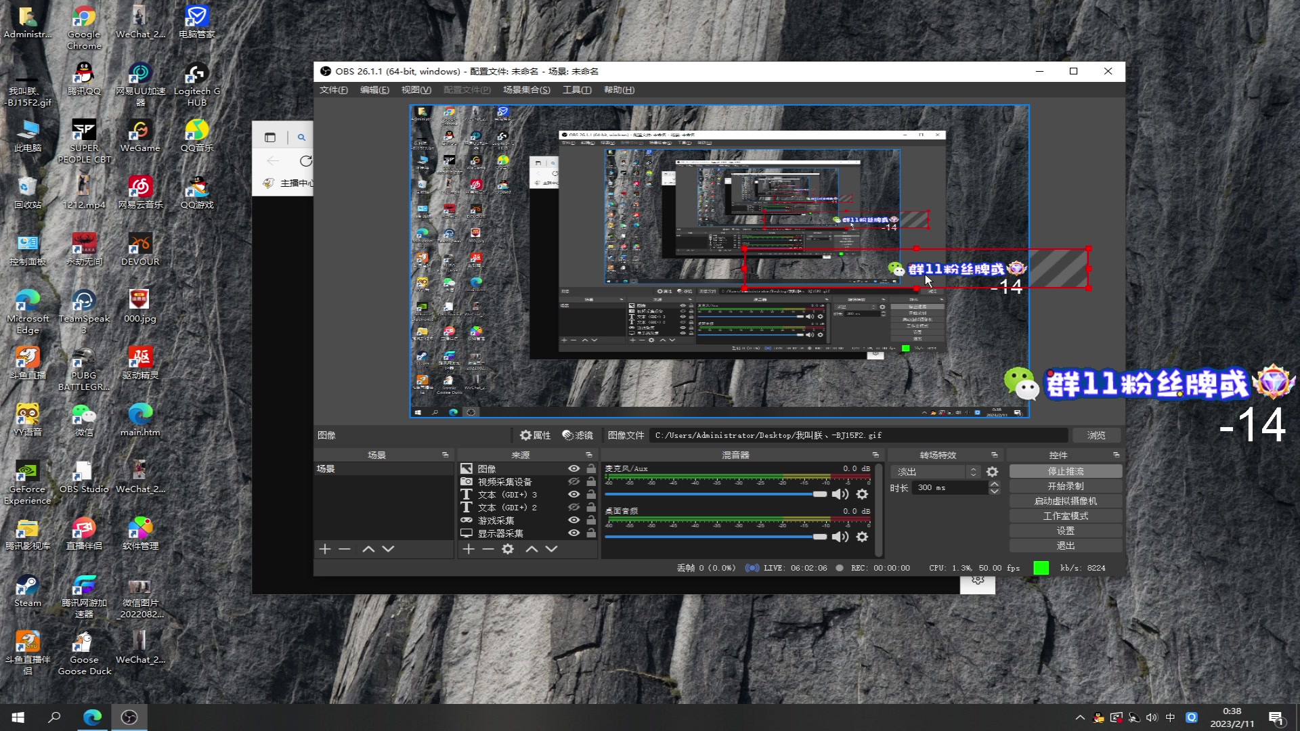Show the 视频采集设备 source
The width and height of the screenshot is (1300, 731).
[573, 481]
